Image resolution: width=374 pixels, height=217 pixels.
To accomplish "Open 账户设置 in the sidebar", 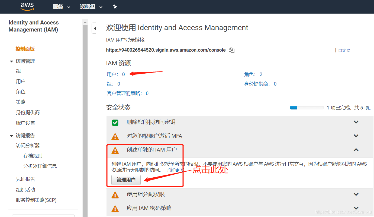I will click(x=25, y=123).
